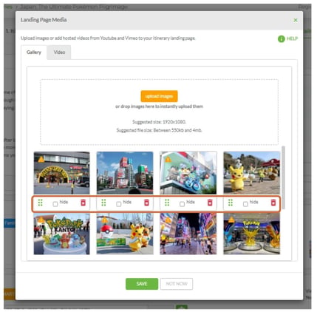
Task: Click warning icon on golden Zapdos statue thumbnail
Action: [231, 220]
